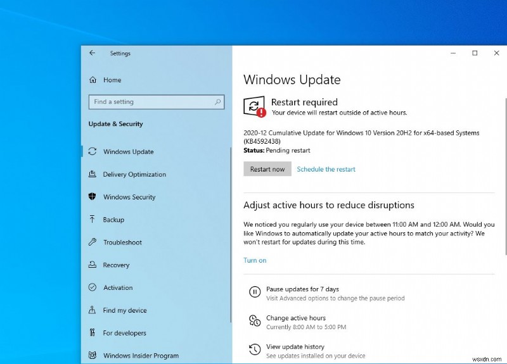
Task: Minimize the Settings window
Action: pyautogui.click(x=453, y=53)
